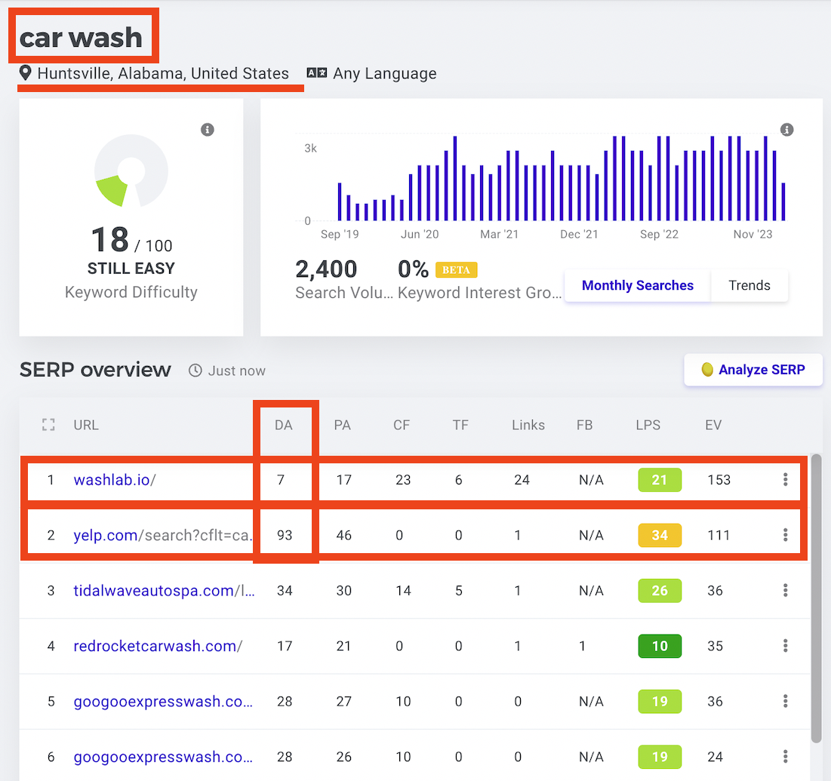Switch to the Monthly Searches tab

tap(638, 285)
